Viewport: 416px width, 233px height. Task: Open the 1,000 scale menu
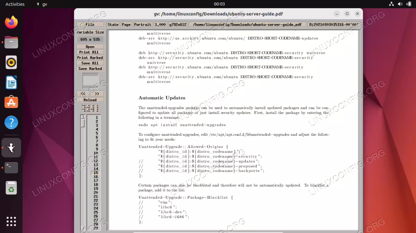(160, 25)
